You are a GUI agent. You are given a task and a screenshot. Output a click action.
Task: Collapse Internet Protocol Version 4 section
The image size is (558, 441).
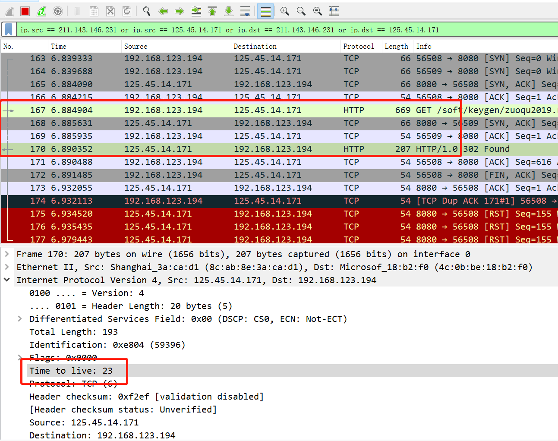coord(7,280)
